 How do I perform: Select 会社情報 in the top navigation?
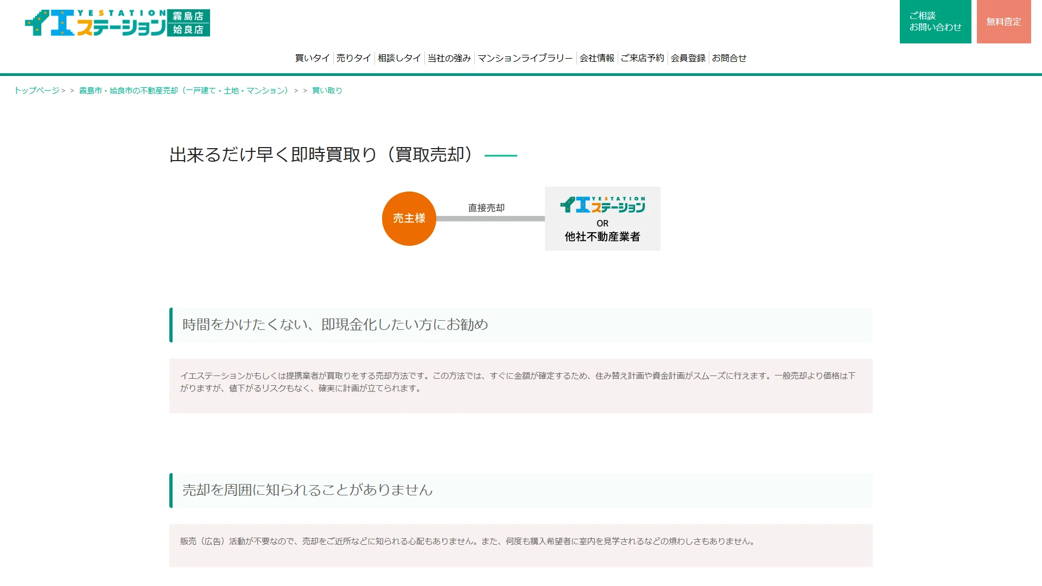point(597,58)
